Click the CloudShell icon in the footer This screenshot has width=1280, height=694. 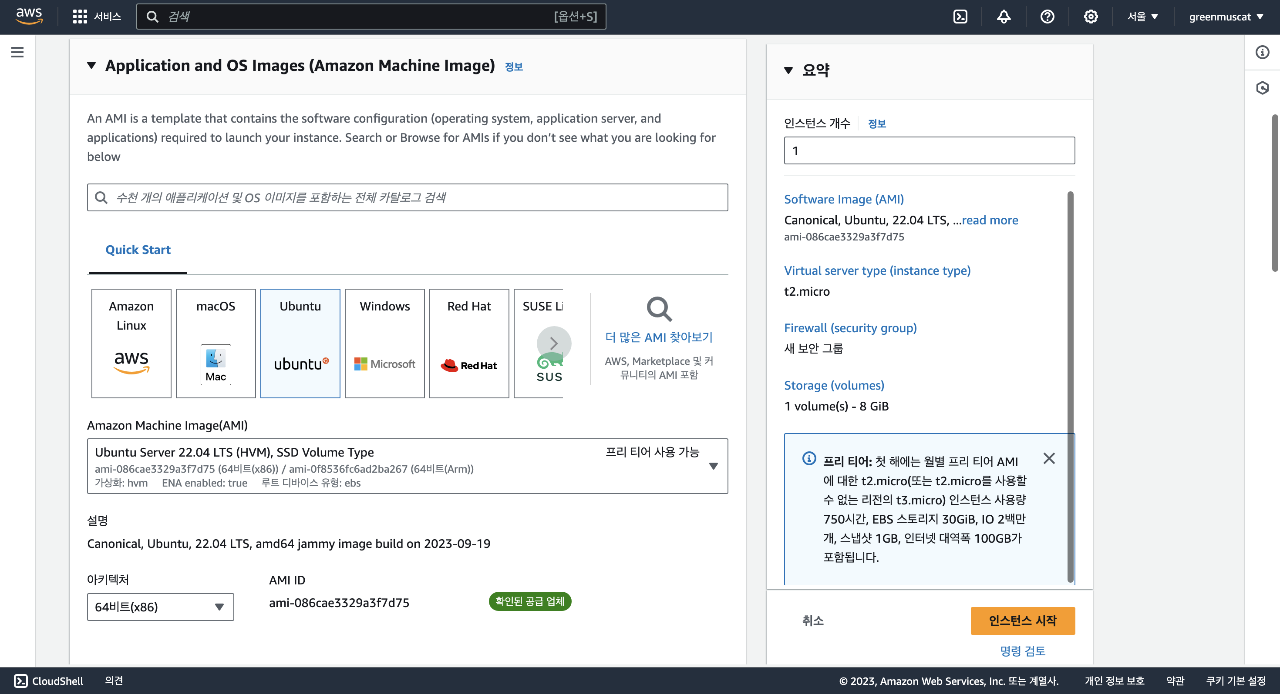point(21,681)
